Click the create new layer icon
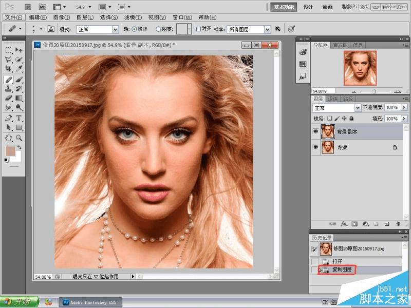Screen dimensions: 411x308 [387, 224]
